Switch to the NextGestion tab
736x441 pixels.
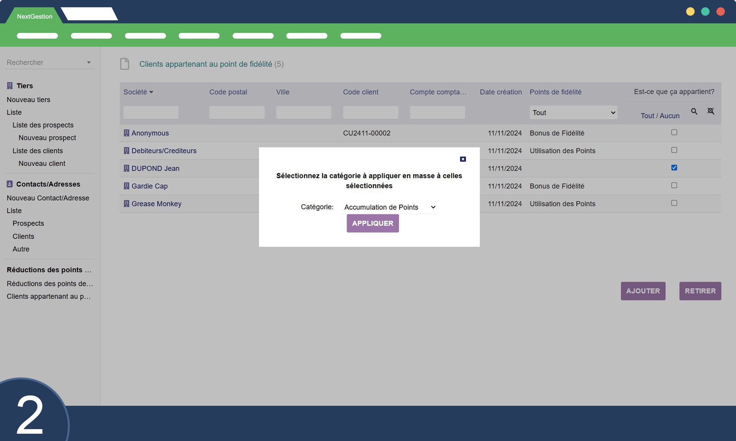tap(34, 16)
